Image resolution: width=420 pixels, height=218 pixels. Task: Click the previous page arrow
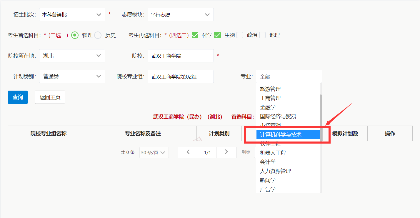(x=188, y=152)
